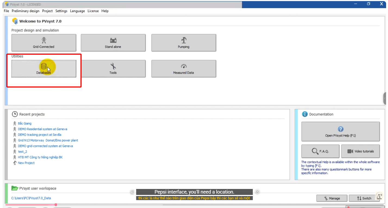388x208 pixels.
Task: Click the 'Utilities' section label
Action: coord(17,56)
